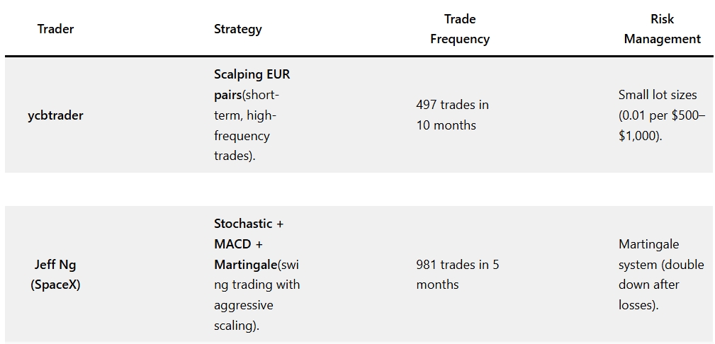Click the Trade Frequency column header
The height and width of the screenshot is (344, 715).
click(459, 29)
